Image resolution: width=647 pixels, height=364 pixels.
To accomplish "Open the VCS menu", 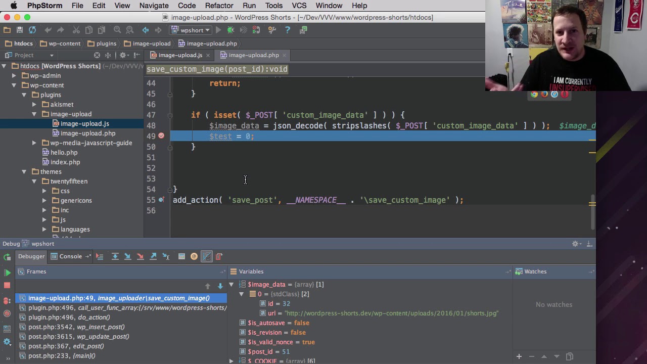I will point(299,6).
